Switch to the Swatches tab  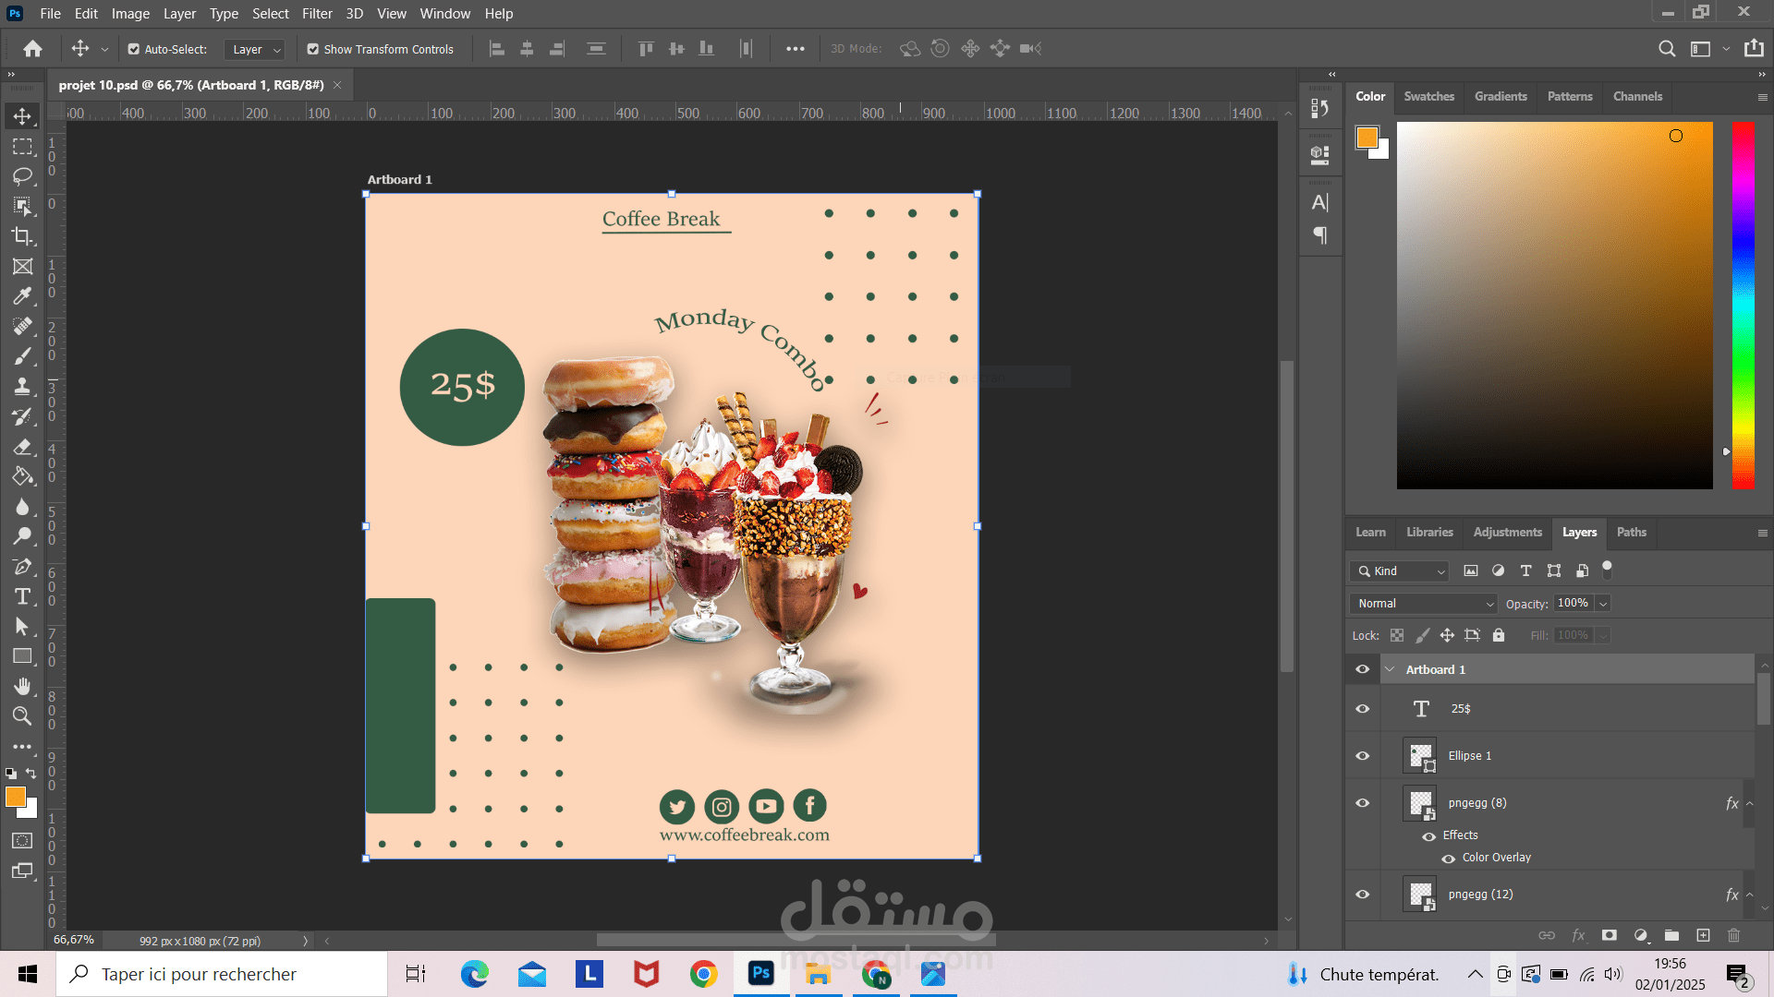click(x=1428, y=96)
